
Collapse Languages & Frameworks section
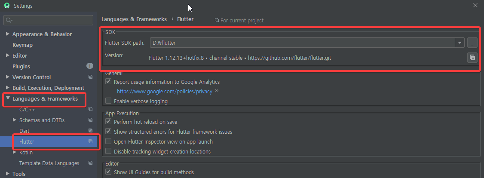point(8,98)
